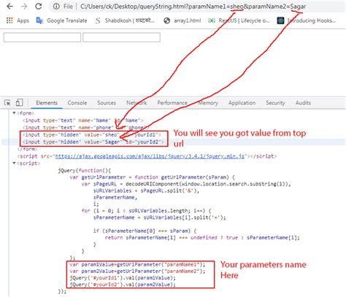
Task: Open the Google Translate bookmark
Action: tap(61, 20)
